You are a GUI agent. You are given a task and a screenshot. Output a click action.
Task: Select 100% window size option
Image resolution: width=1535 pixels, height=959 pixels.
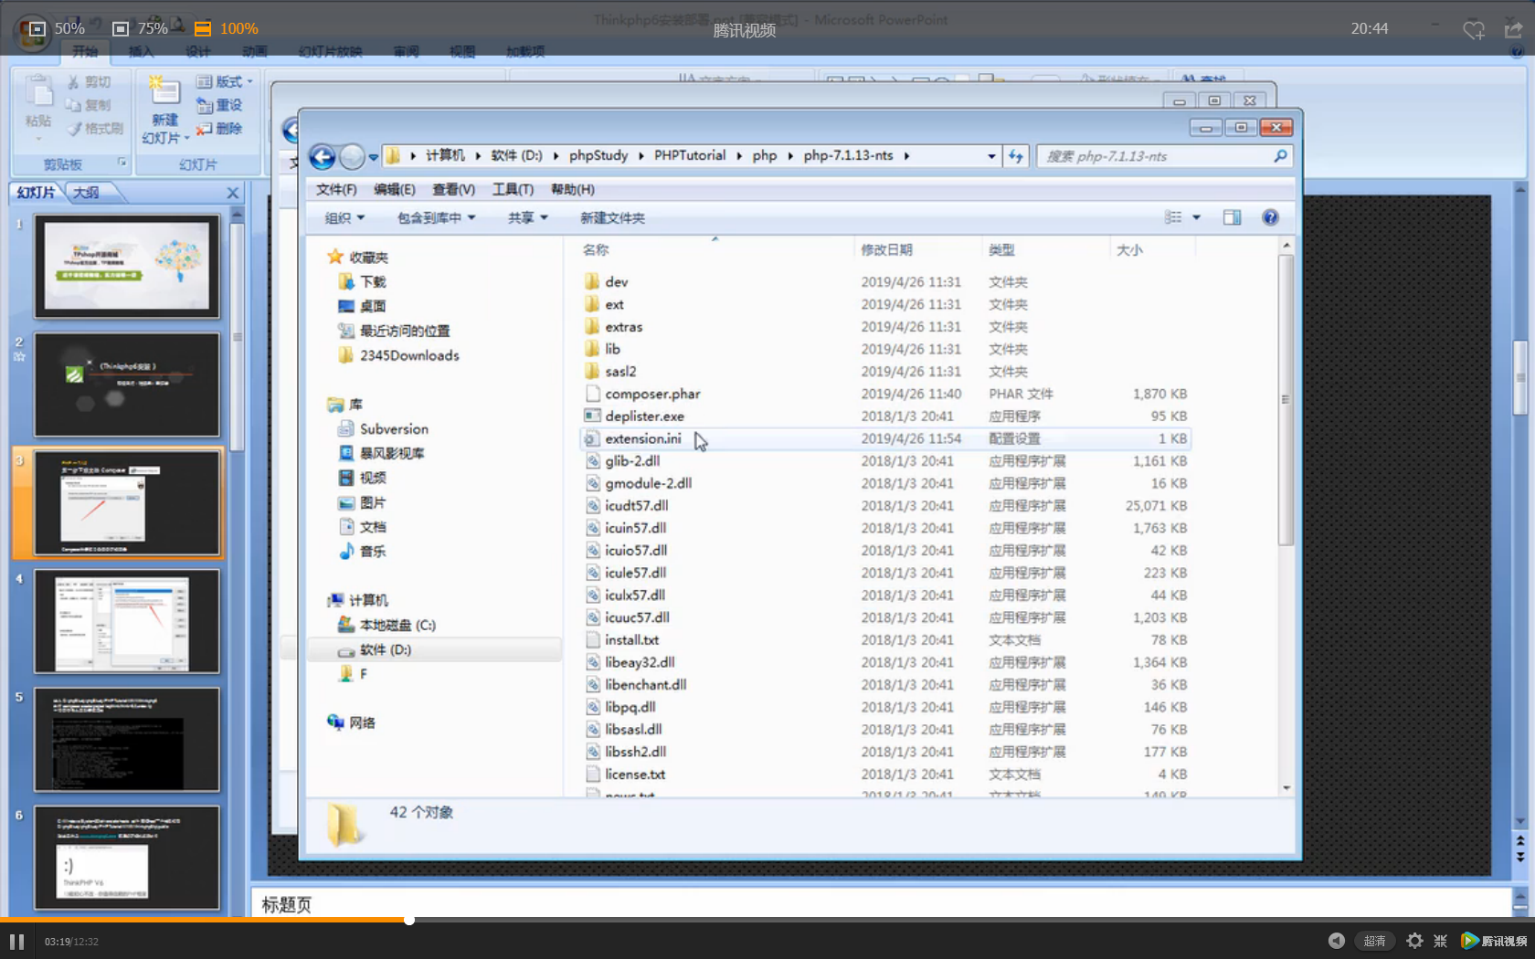pyautogui.click(x=227, y=28)
